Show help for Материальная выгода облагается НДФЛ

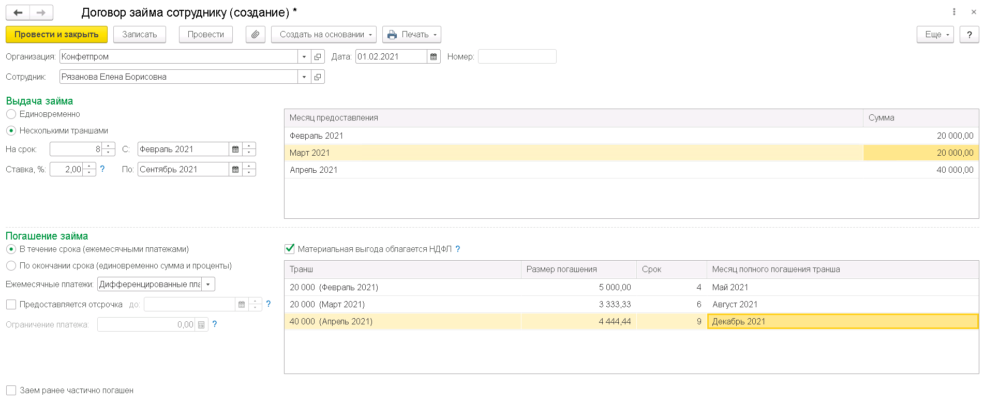pyautogui.click(x=458, y=249)
